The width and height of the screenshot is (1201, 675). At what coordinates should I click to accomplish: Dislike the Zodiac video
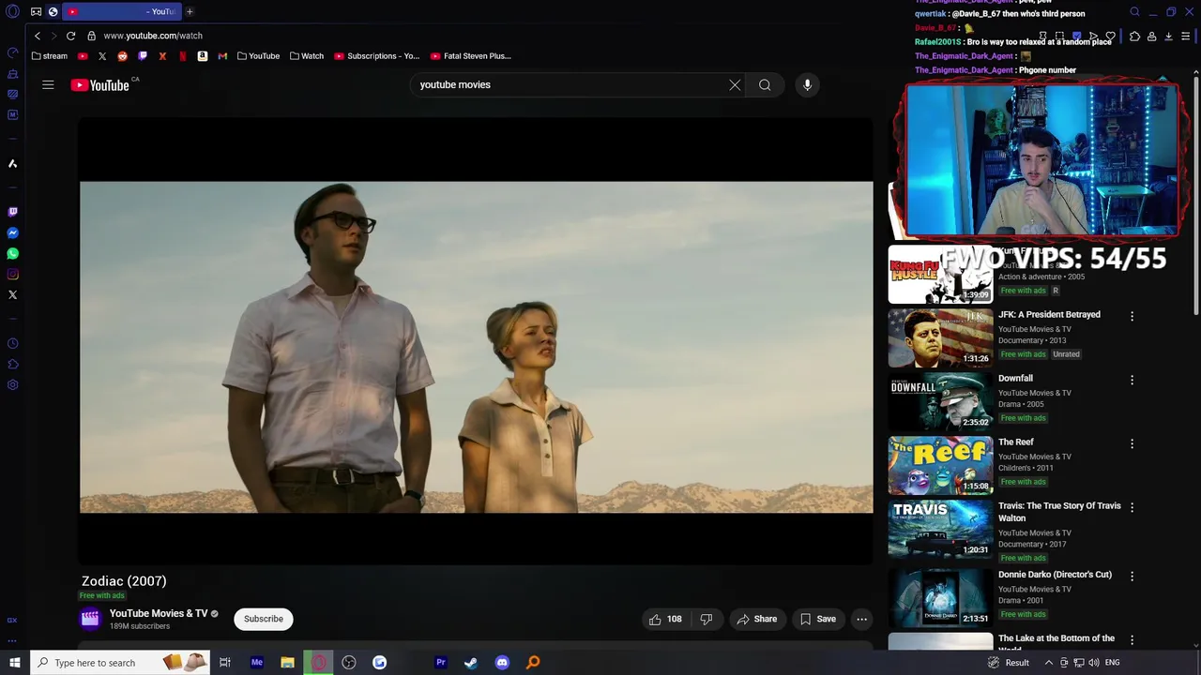click(707, 619)
